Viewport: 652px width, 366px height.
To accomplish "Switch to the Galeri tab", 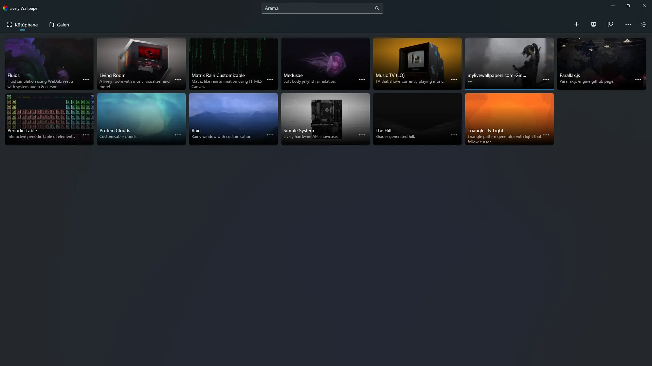I will coord(59,25).
